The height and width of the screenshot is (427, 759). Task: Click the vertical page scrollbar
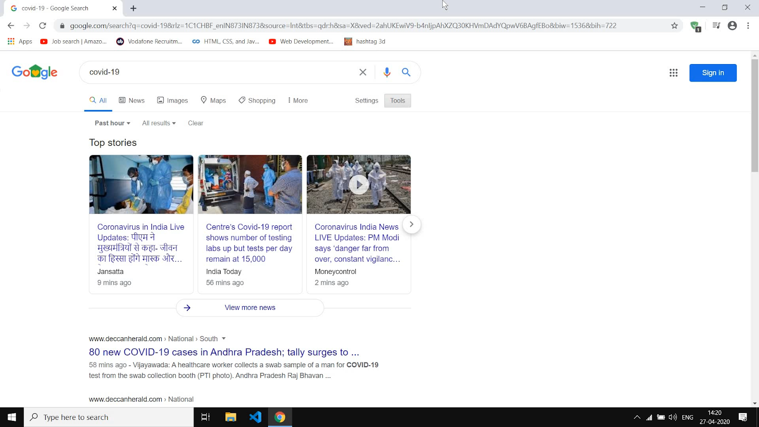(755, 116)
